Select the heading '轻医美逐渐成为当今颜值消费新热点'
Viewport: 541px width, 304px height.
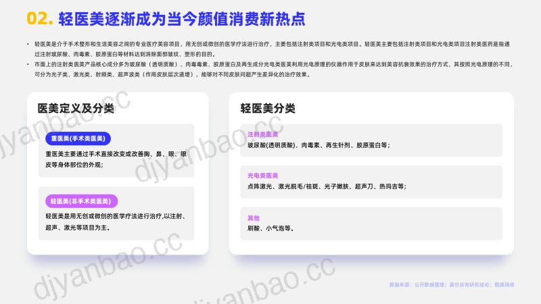point(182,19)
